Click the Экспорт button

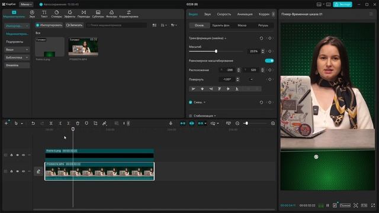(x=342, y=4)
